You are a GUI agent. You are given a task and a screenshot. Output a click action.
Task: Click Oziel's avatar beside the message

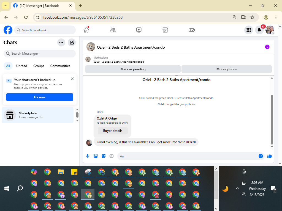89,143
